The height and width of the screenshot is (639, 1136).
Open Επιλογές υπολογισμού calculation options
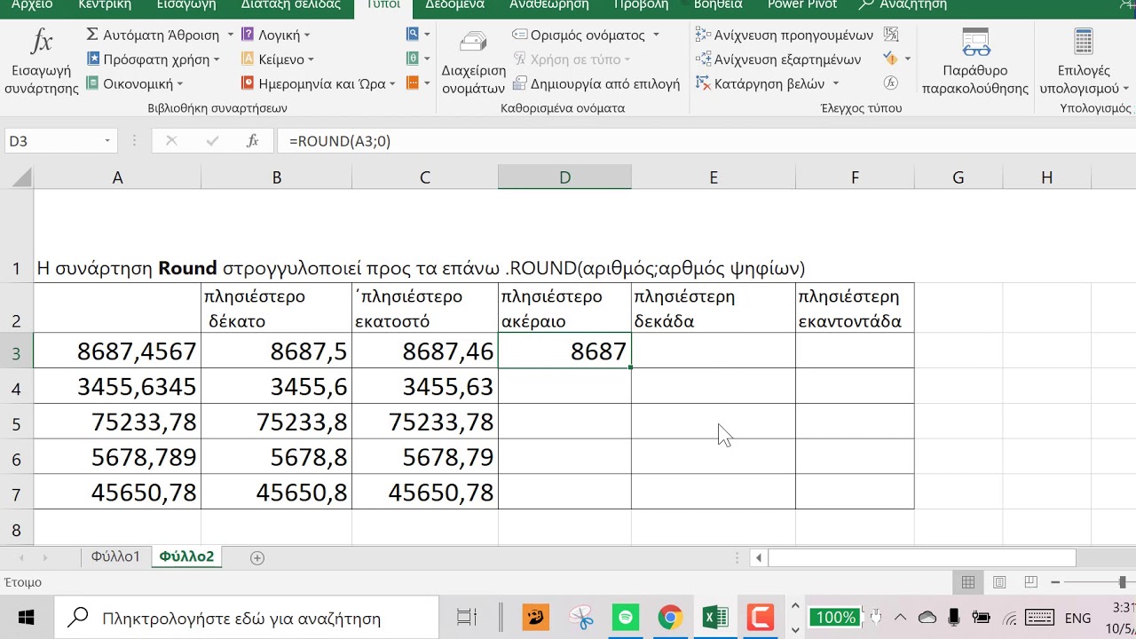click(x=1084, y=61)
